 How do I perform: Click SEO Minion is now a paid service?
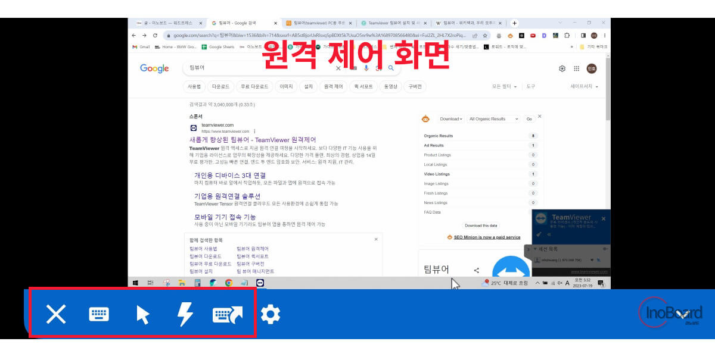(x=487, y=237)
